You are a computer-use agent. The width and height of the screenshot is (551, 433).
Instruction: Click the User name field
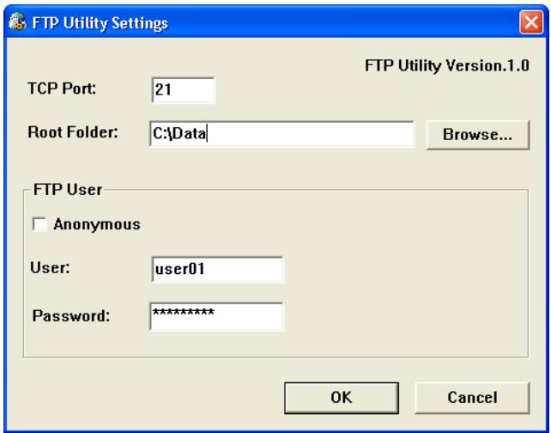point(217,270)
